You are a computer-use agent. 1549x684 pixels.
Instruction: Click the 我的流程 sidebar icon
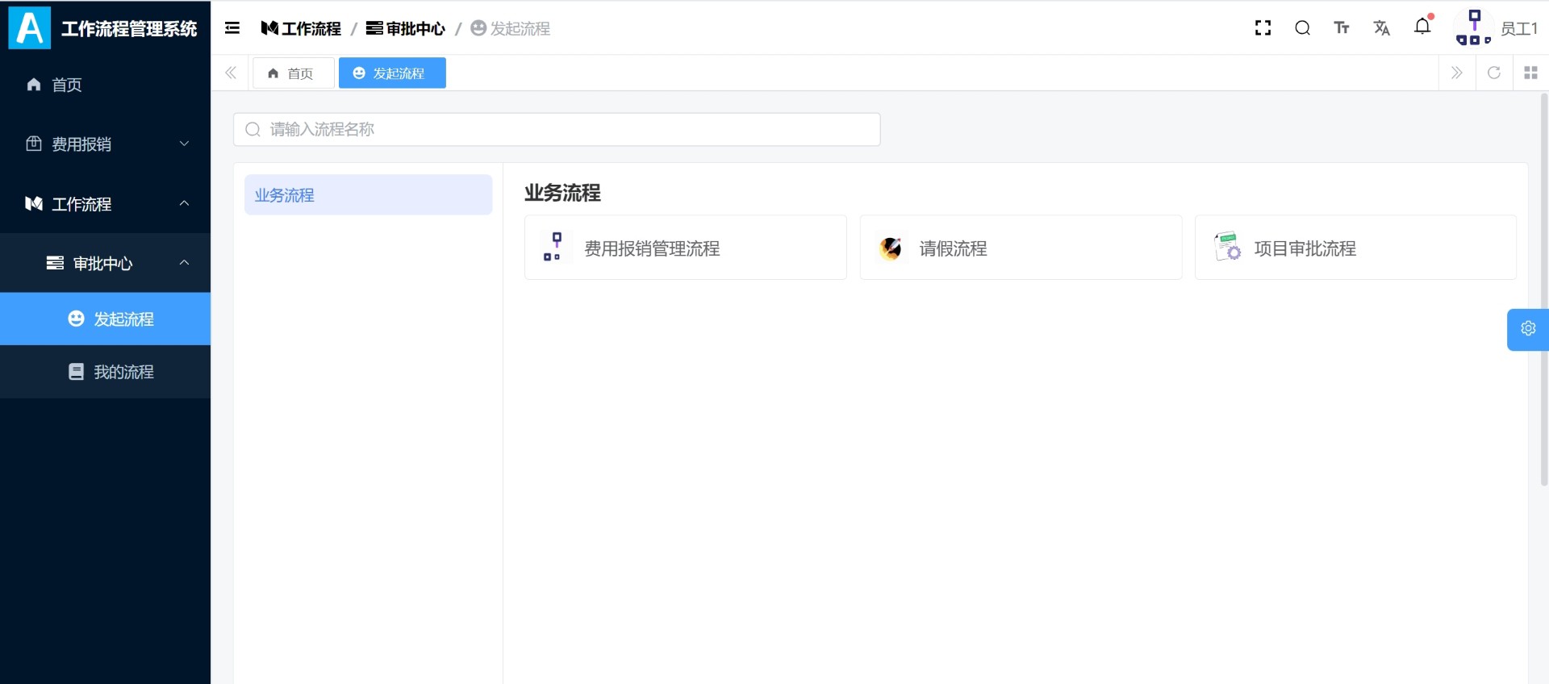pos(76,372)
